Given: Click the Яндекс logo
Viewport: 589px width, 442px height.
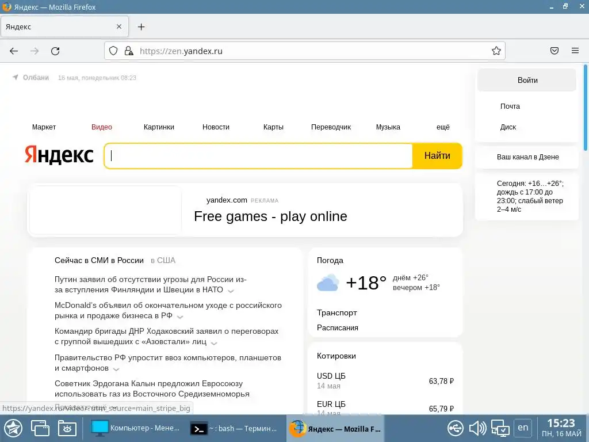Looking at the screenshot, I should coord(59,155).
